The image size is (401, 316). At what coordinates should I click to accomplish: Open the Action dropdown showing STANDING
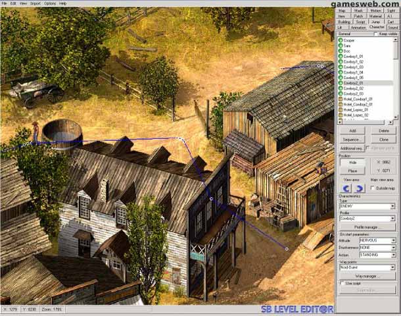(x=392, y=253)
